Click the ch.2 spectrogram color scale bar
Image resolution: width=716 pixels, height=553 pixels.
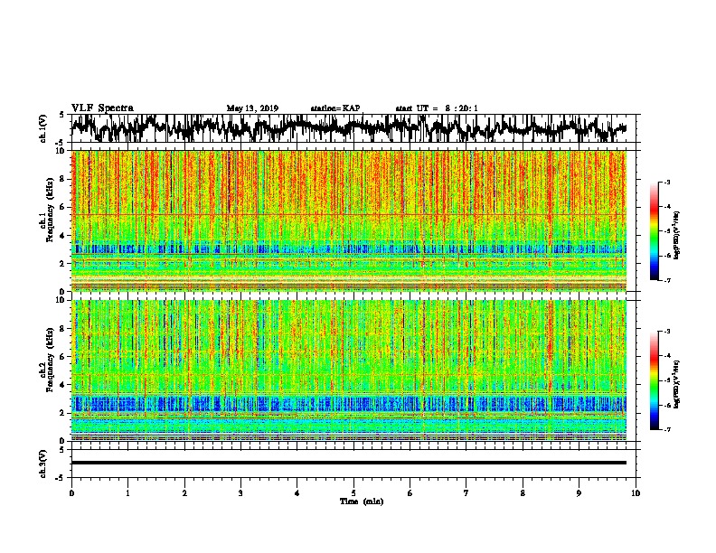(654, 380)
